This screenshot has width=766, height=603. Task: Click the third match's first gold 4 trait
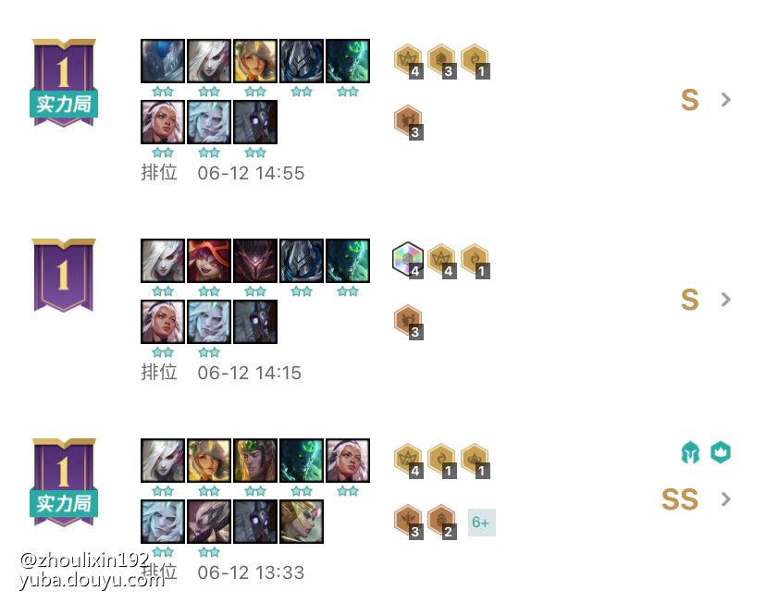tap(408, 461)
